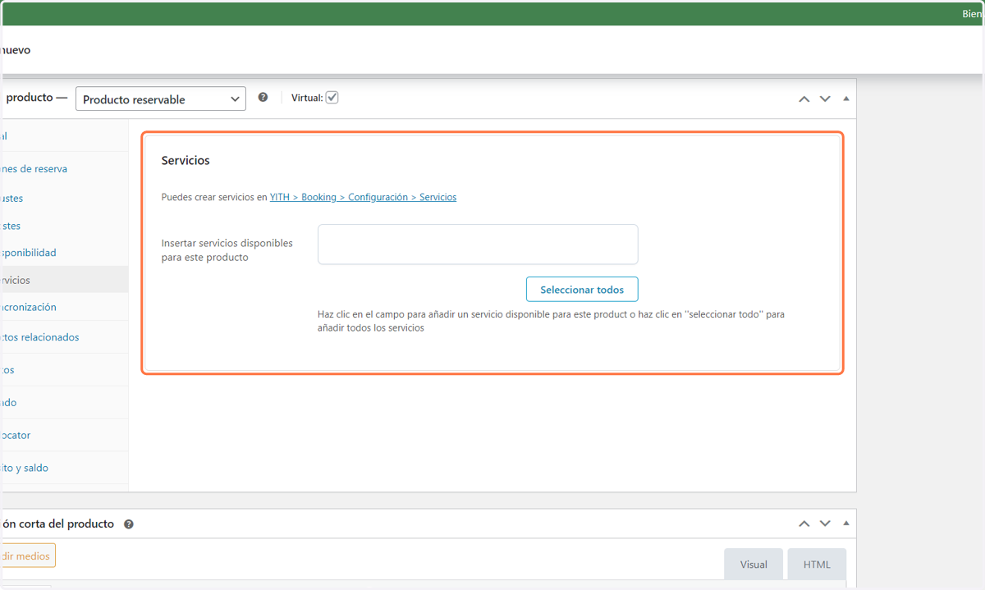
Task: Open YITH > Booking > Configuración > Servicios link
Action: pos(363,197)
